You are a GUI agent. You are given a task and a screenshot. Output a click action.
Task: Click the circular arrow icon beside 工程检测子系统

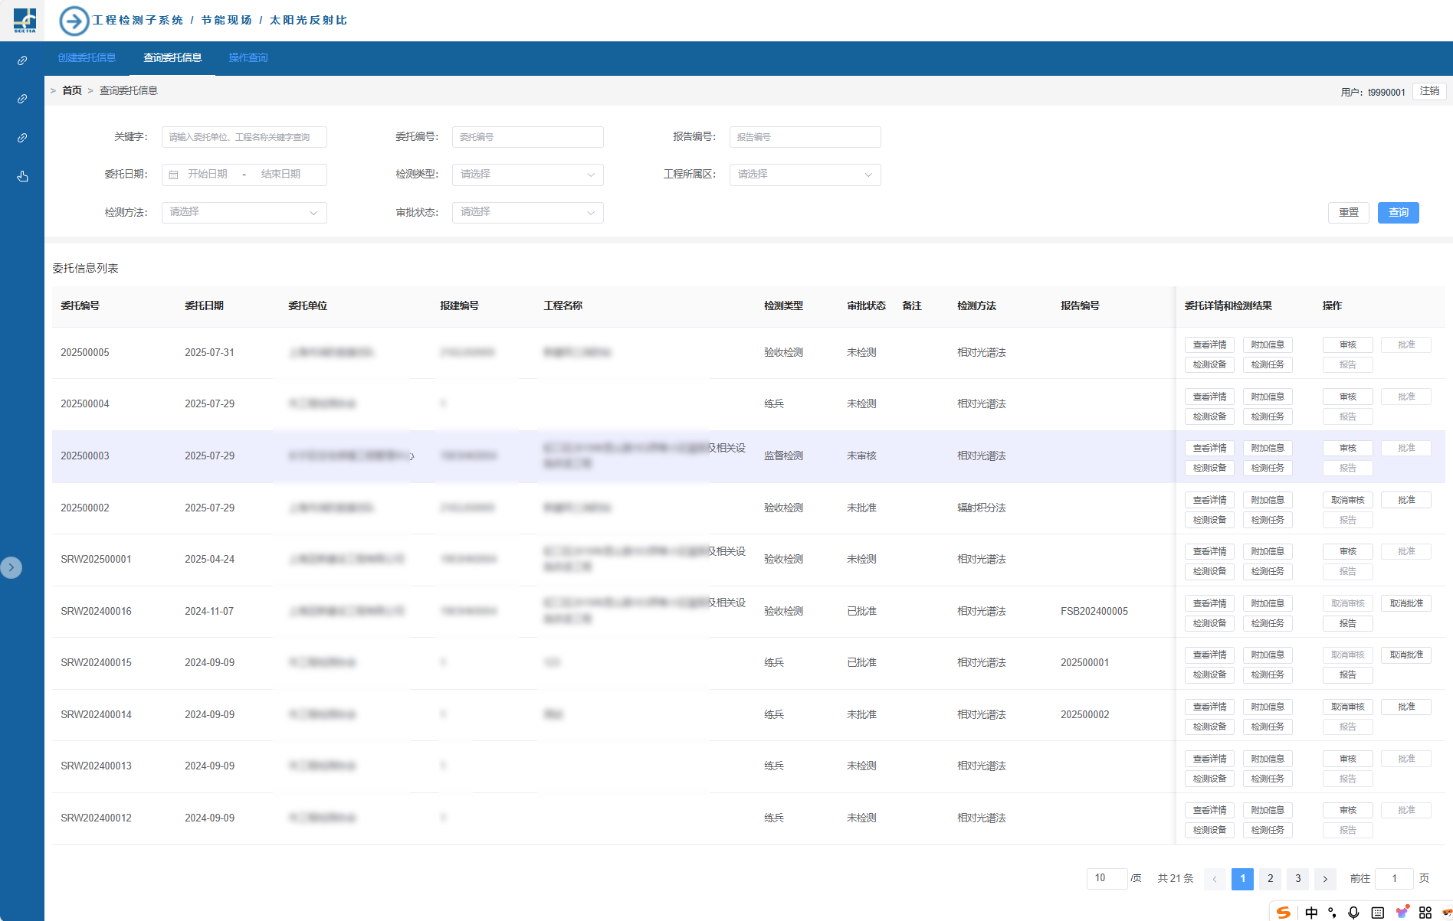click(x=74, y=21)
